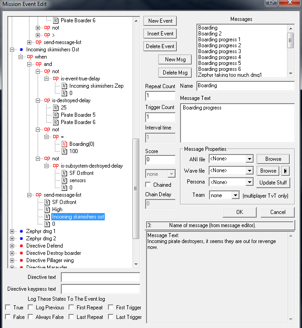302x328 pixels.
Task: Click the blue dot icon for Zephyr dmg 2
Action: tap(21, 239)
